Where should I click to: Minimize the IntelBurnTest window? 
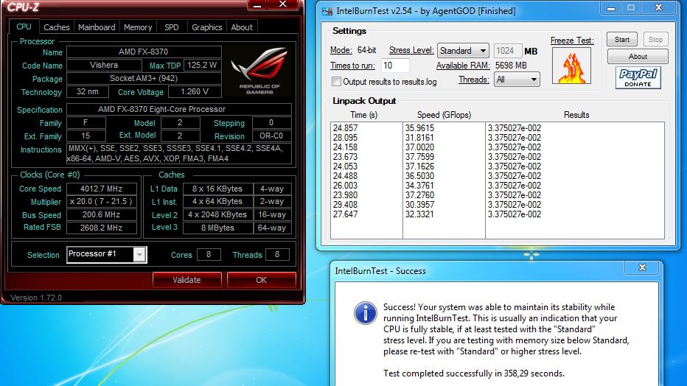pos(611,8)
